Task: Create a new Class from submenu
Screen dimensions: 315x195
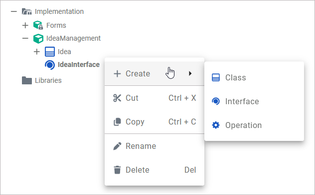Action: 254,77
